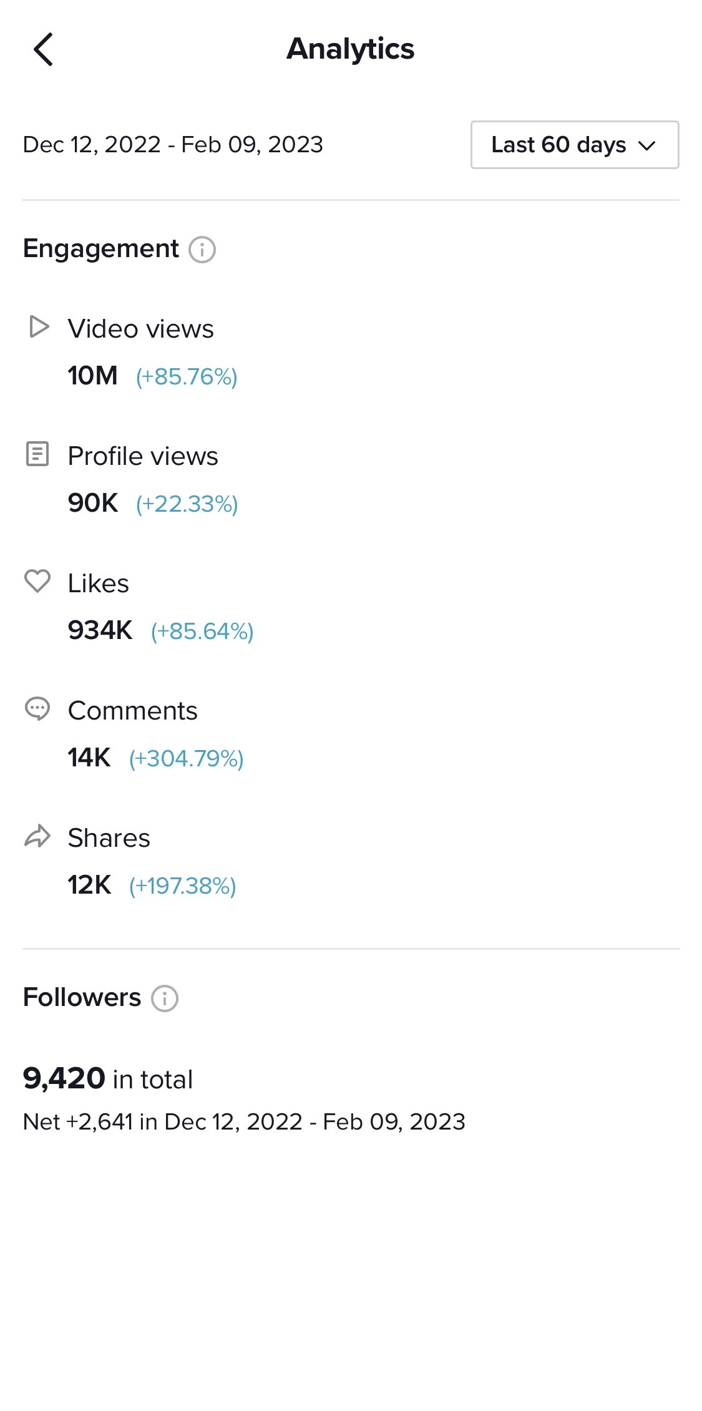Open the Last 60 days dropdown
The width and height of the screenshot is (702, 1411).
coord(574,145)
